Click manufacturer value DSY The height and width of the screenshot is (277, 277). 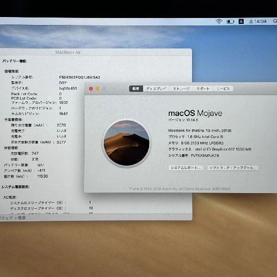click(63, 83)
